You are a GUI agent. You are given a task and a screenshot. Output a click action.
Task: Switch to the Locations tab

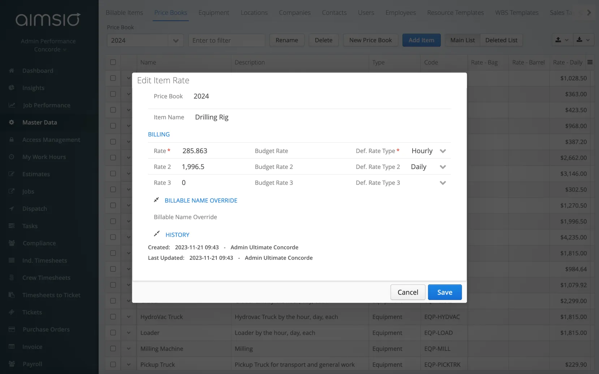click(x=254, y=13)
